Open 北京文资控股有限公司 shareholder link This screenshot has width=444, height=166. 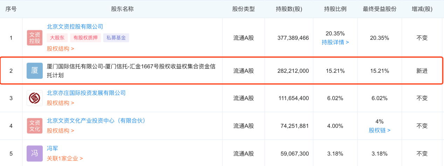(x=75, y=27)
